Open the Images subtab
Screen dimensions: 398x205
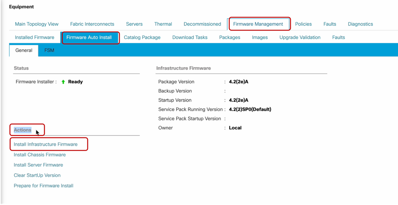tap(260, 37)
